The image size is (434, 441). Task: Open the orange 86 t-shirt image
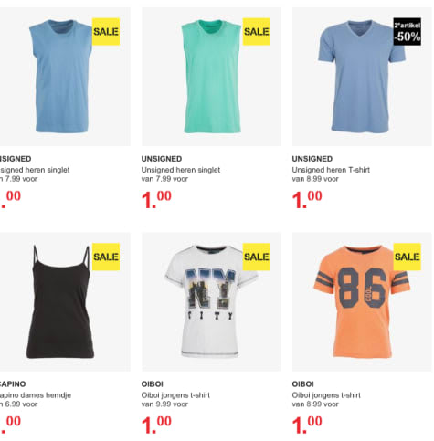coord(362,301)
